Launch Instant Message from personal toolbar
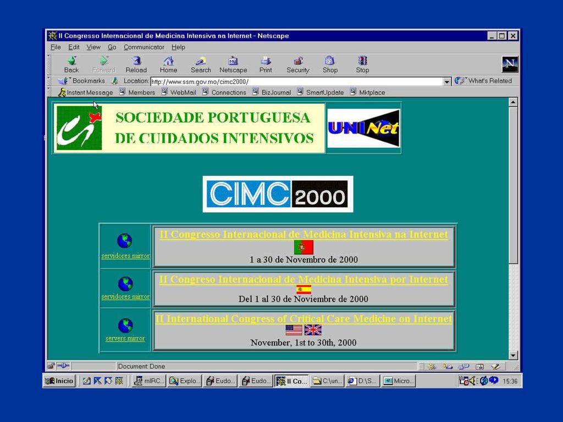 (86, 92)
